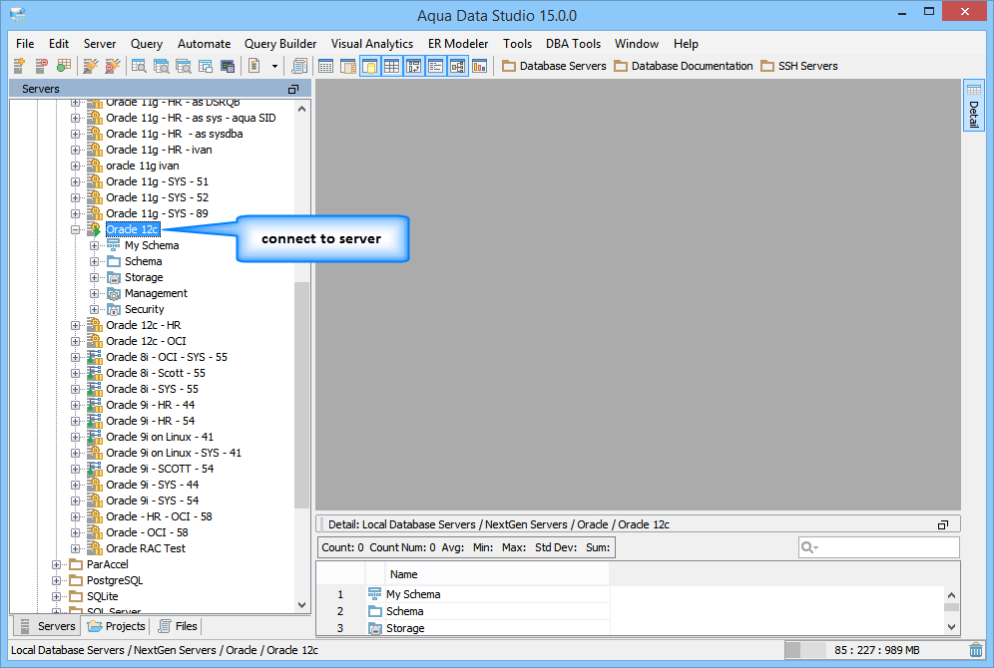Open the Visual Analytics menu

point(372,44)
